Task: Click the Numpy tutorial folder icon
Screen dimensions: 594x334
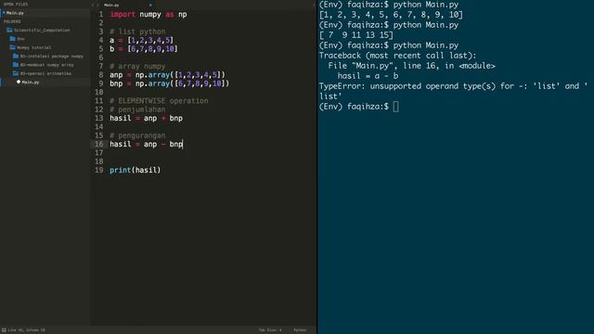Action: [12, 47]
